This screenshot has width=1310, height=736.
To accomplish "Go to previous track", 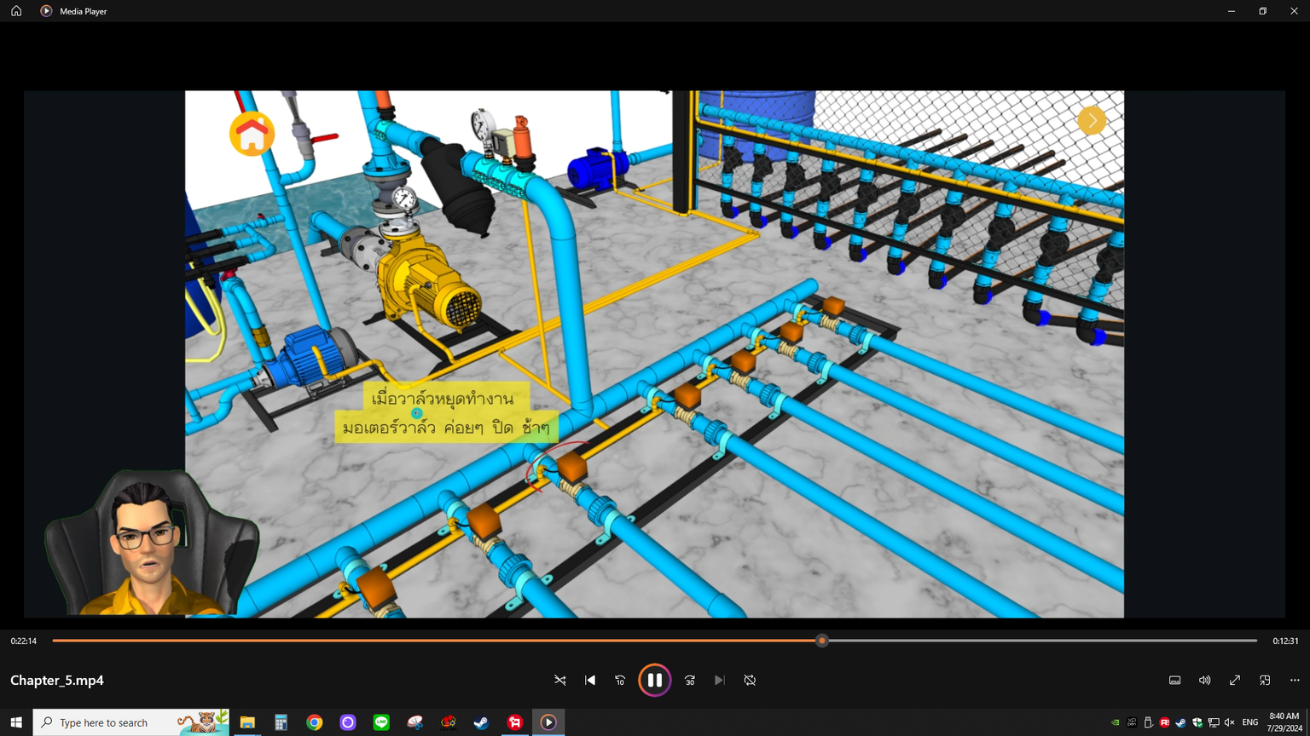I will (x=590, y=680).
